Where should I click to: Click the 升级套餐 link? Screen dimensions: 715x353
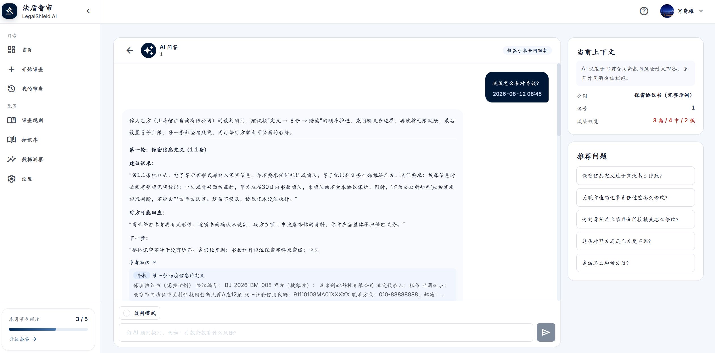(x=23, y=339)
